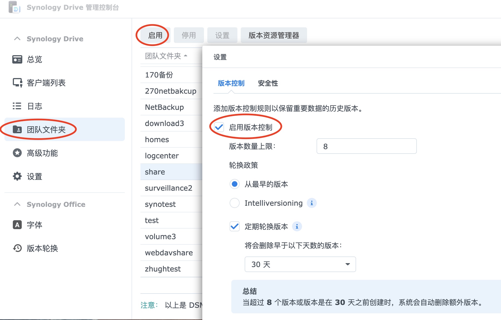Select the 170备份 folder row
501x320 pixels.
pyautogui.click(x=171, y=75)
